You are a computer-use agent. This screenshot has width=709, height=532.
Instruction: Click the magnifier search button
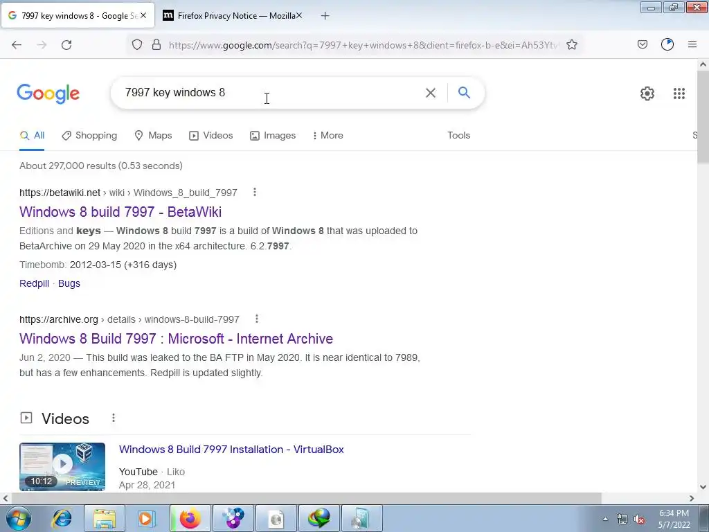[464, 93]
